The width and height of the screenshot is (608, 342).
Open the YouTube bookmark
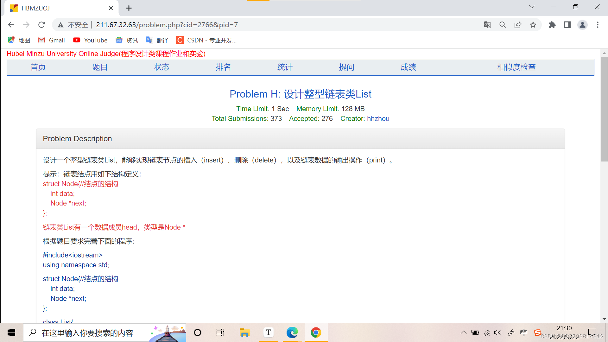tap(90, 40)
